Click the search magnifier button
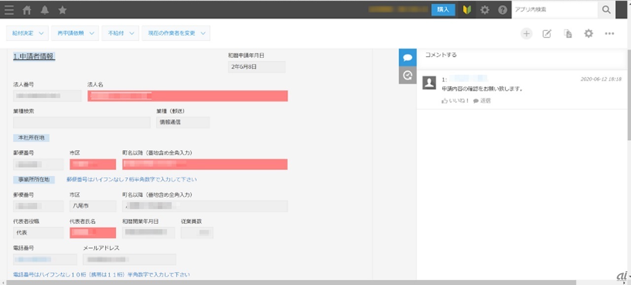 click(x=606, y=10)
